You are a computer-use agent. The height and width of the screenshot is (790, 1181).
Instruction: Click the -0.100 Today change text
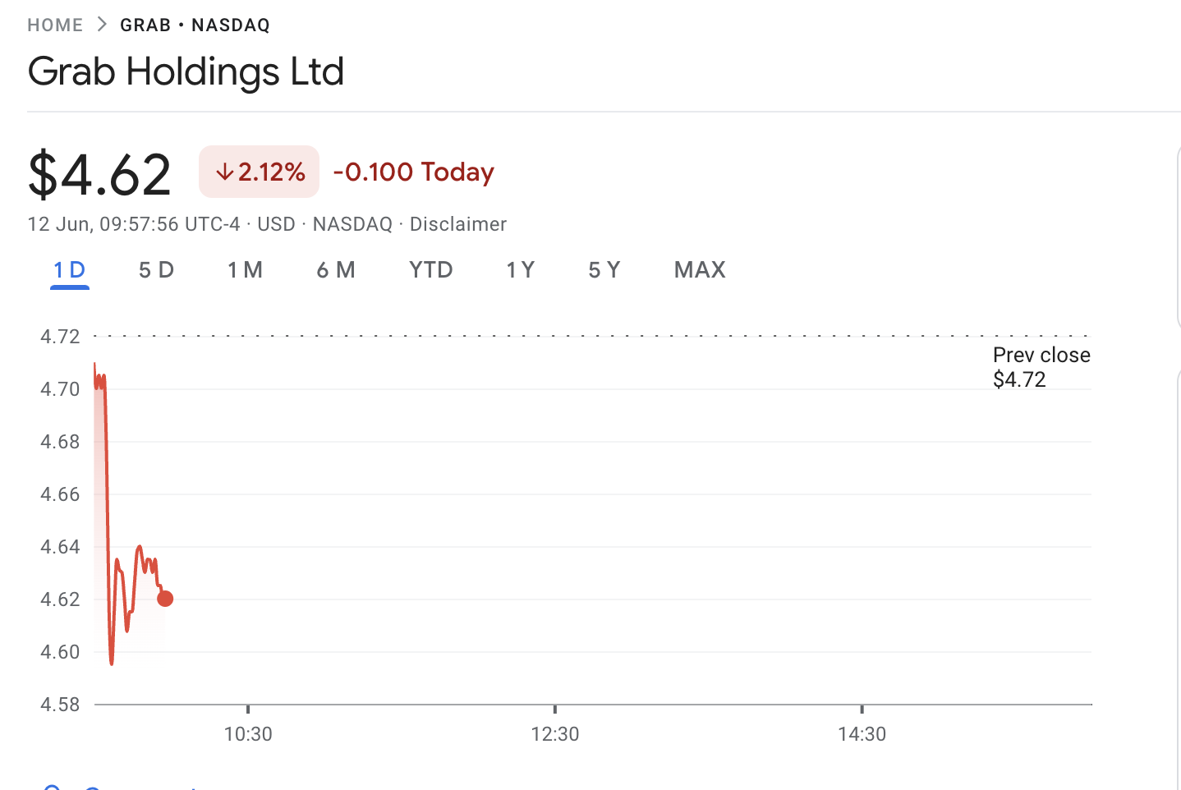414,172
